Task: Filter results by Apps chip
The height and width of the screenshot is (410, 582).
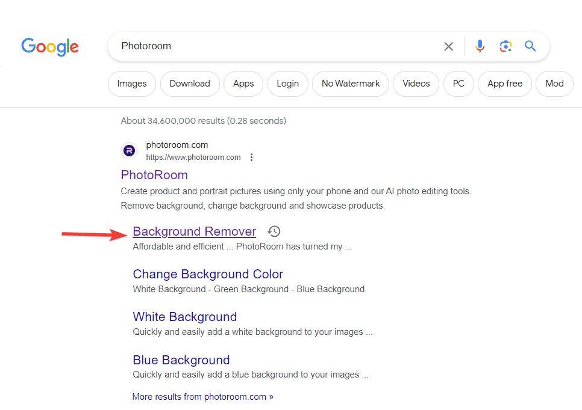Action: pos(243,84)
